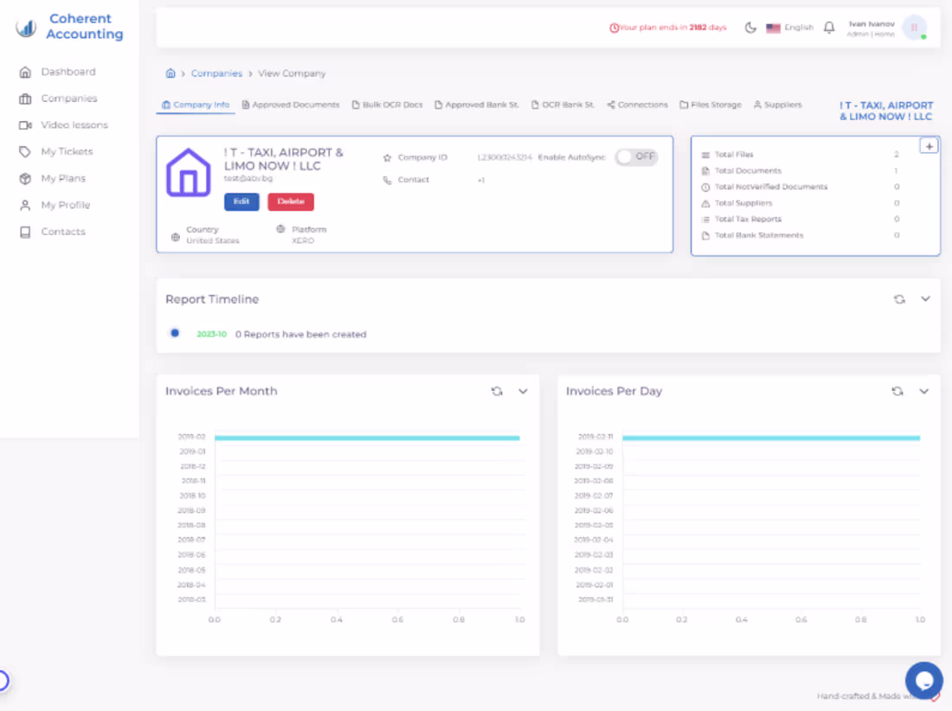The width and height of the screenshot is (952, 711).
Task: Refresh the Report Timeline panel
Action: tap(899, 299)
